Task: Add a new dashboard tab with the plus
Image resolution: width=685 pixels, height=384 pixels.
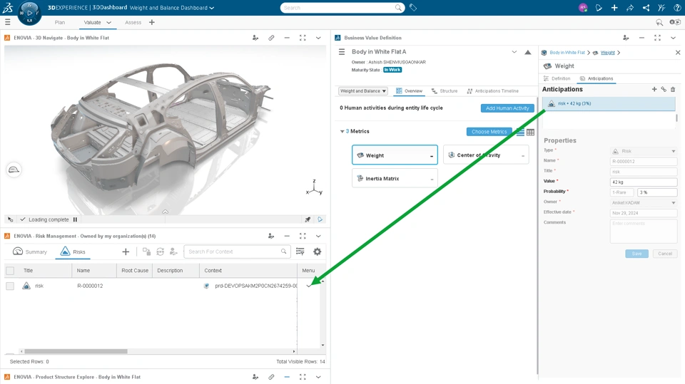Action: 151,22
